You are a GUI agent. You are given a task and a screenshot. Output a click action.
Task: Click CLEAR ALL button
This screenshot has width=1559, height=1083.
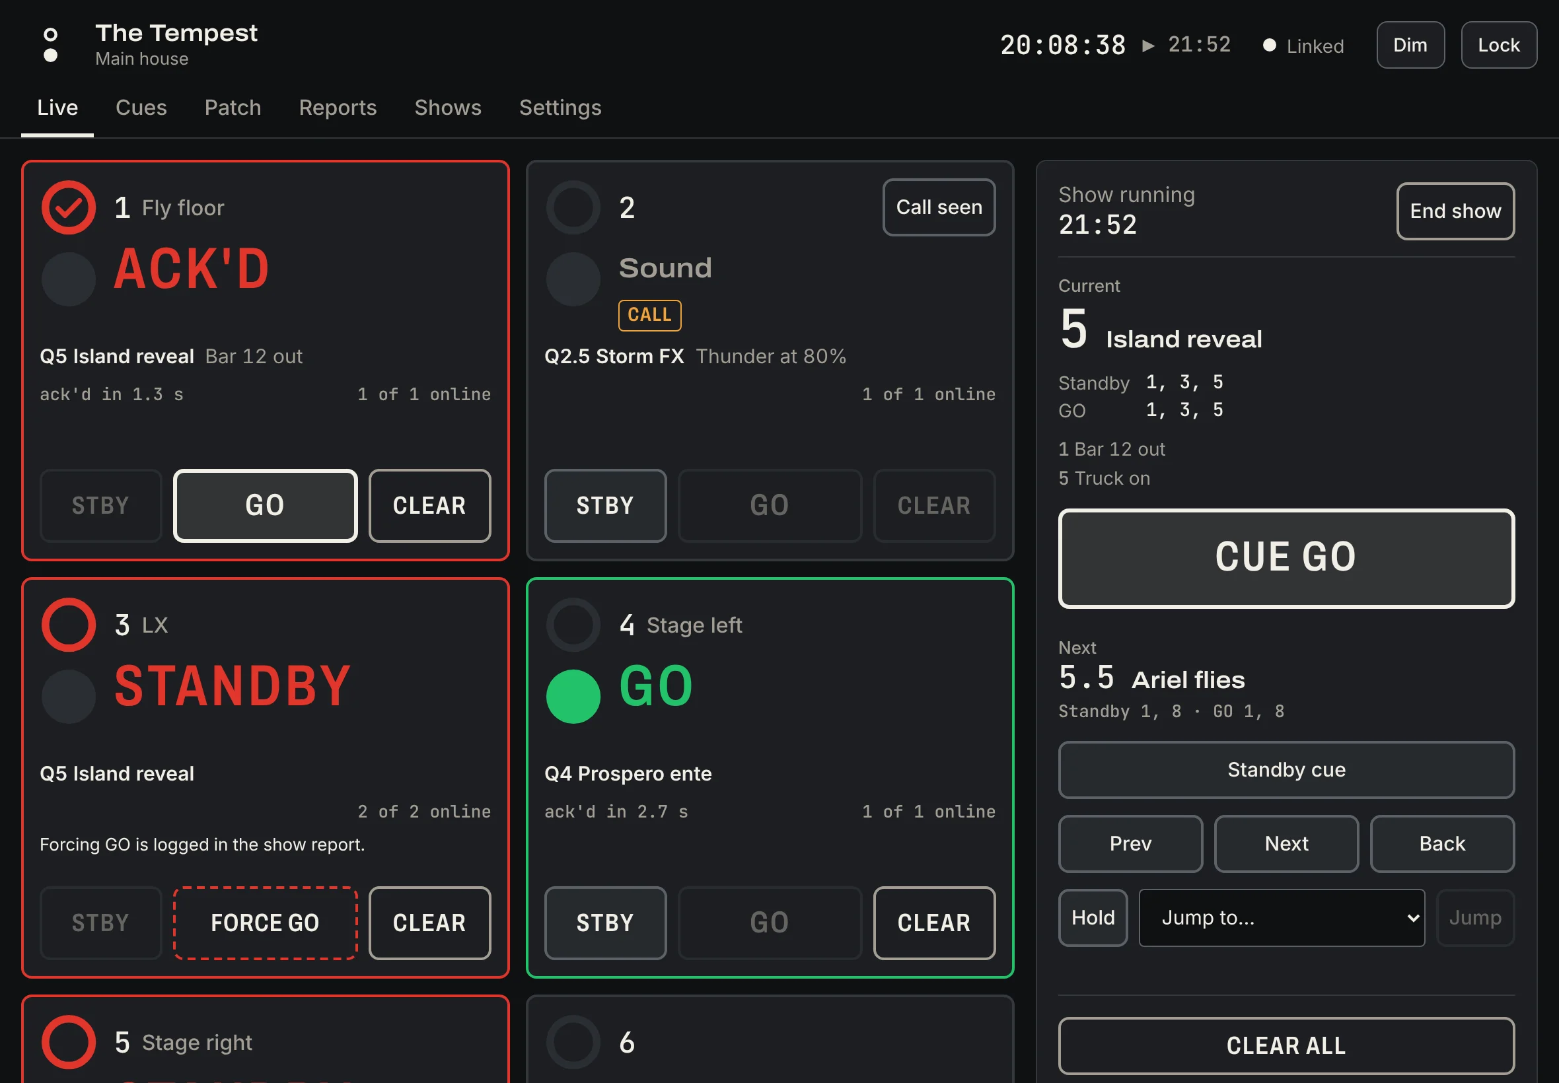pyautogui.click(x=1286, y=1045)
